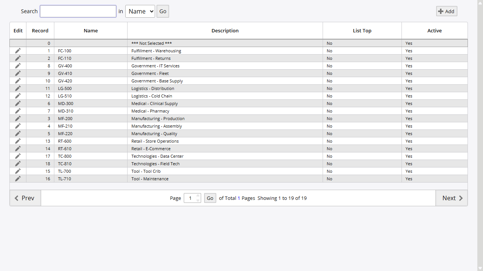Click Go next to the search box
Screen dimensions: 483x271
pos(163,11)
